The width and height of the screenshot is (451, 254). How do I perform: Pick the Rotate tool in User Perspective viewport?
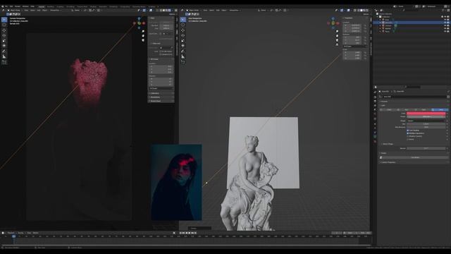183,35
